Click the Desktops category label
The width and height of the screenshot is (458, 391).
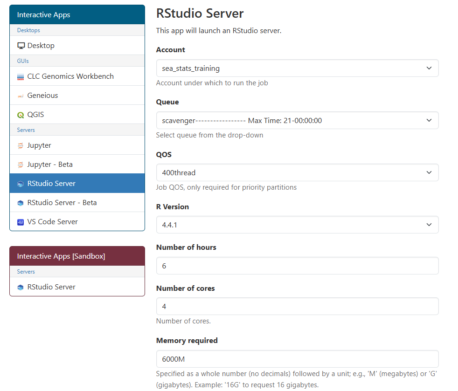[x=28, y=30]
